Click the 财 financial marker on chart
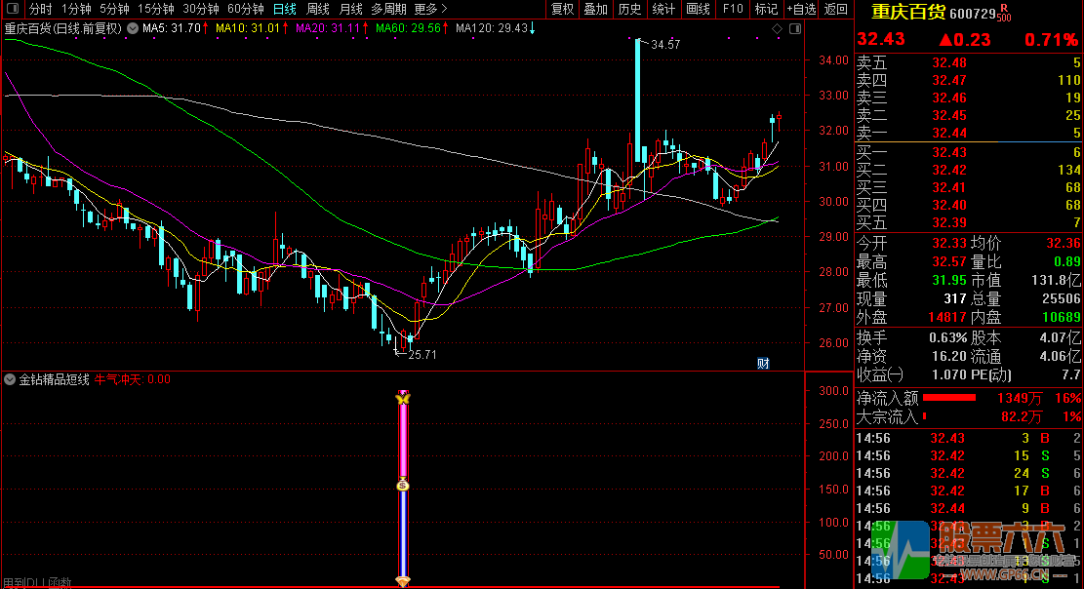This screenshot has height=589, width=1084. click(x=763, y=363)
